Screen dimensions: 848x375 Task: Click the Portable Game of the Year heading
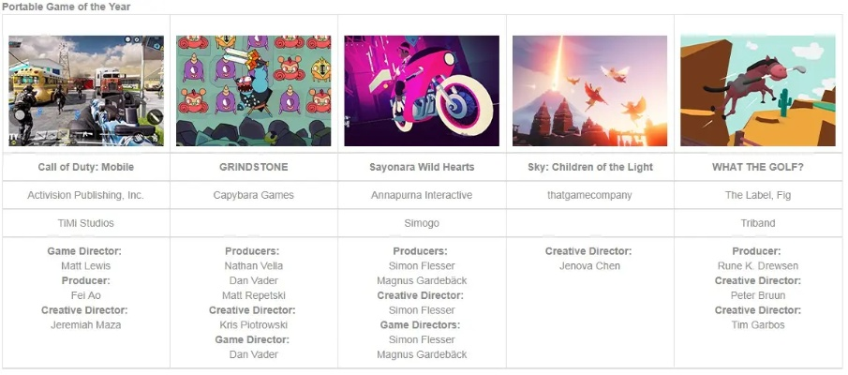coord(67,7)
